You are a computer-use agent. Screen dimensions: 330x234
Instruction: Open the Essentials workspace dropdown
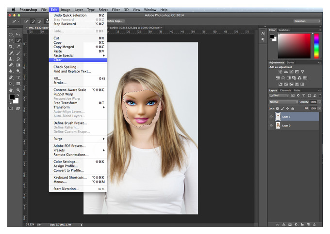coord(307,21)
